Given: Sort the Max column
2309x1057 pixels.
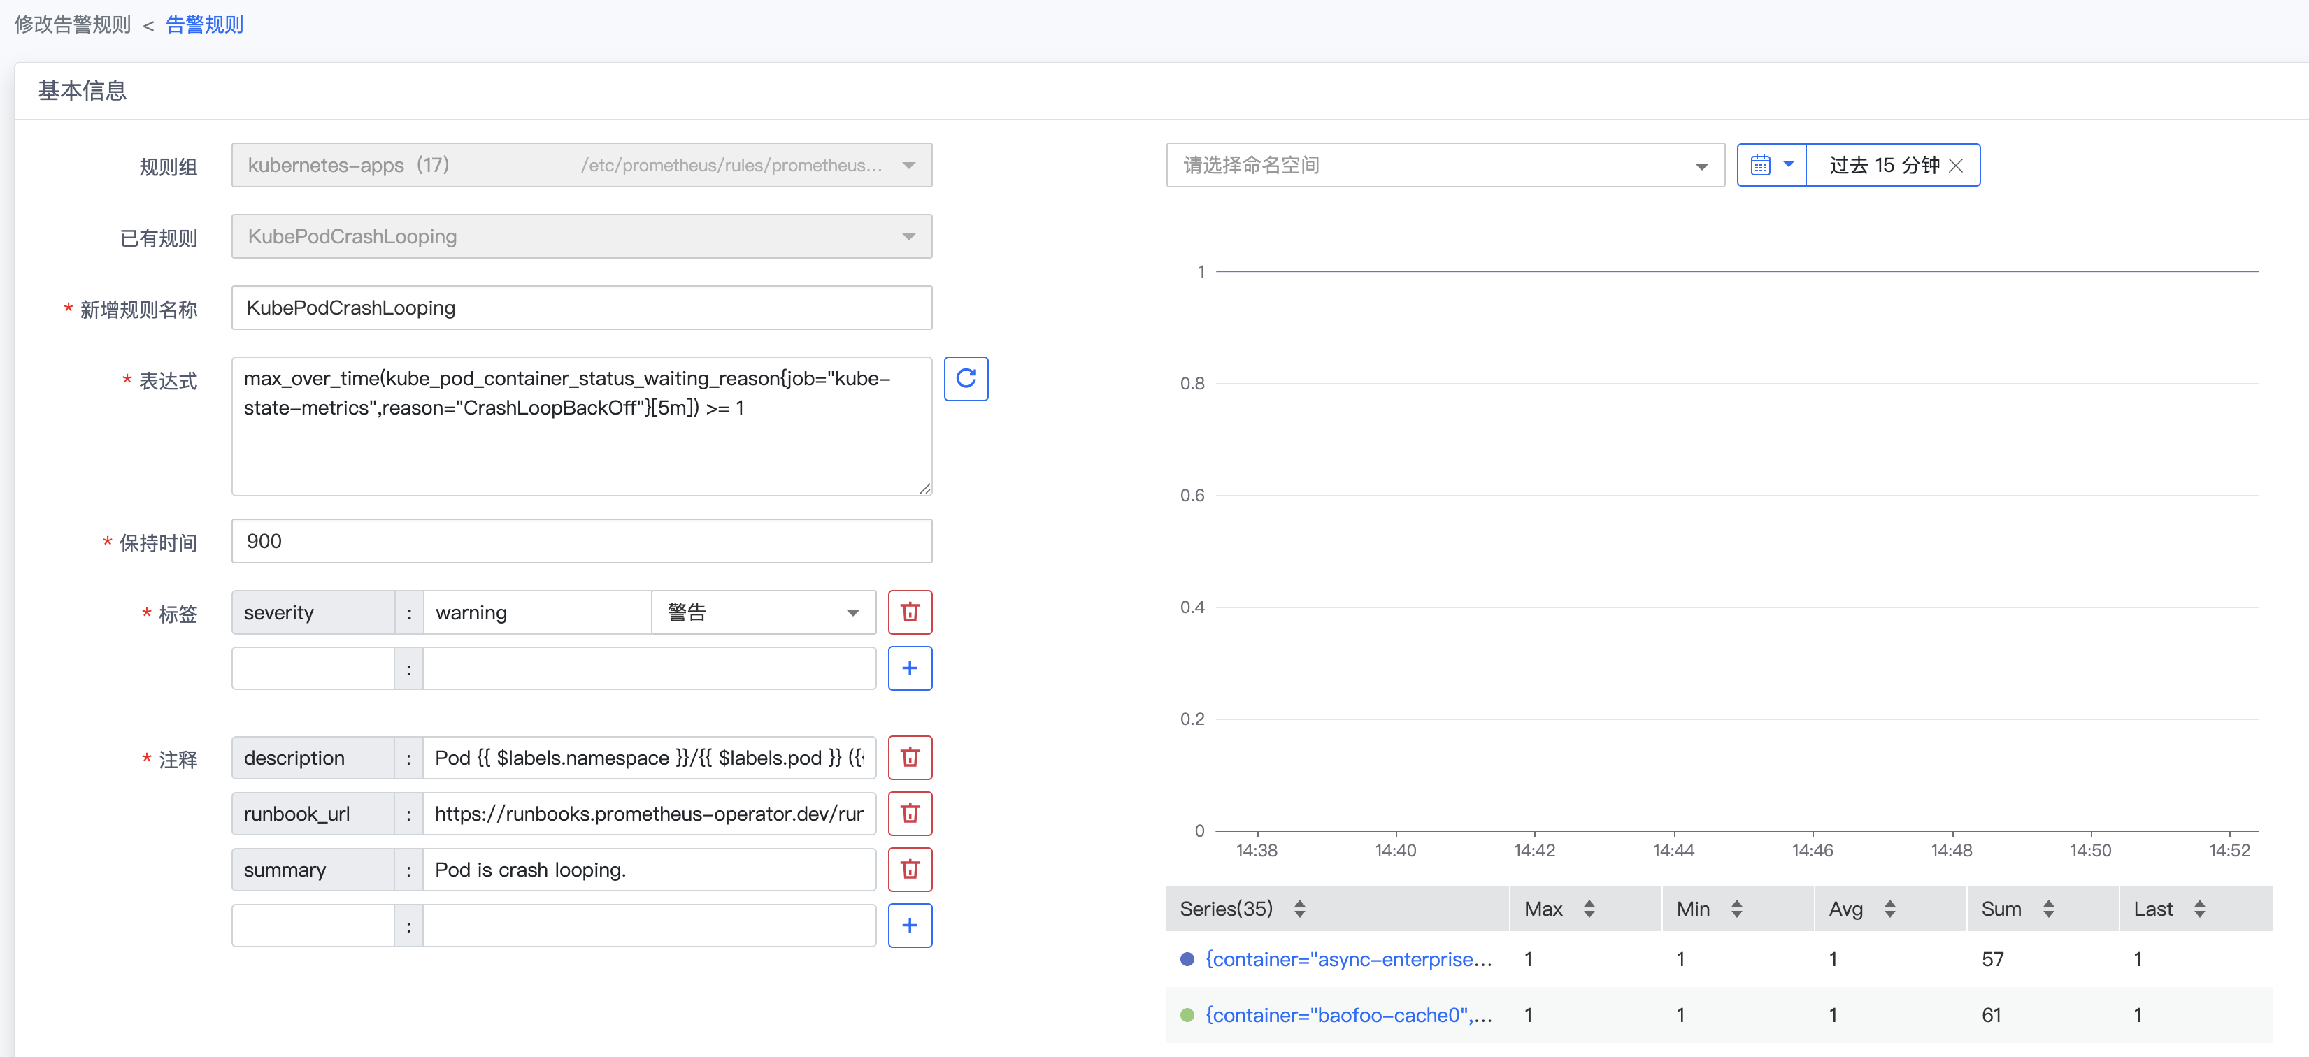Looking at the screenshot, I should point(1588,909).
